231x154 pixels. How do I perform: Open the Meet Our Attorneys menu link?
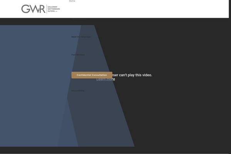[81, 37]
